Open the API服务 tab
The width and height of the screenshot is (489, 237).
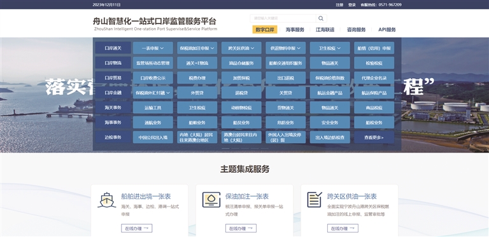point(387,30)
